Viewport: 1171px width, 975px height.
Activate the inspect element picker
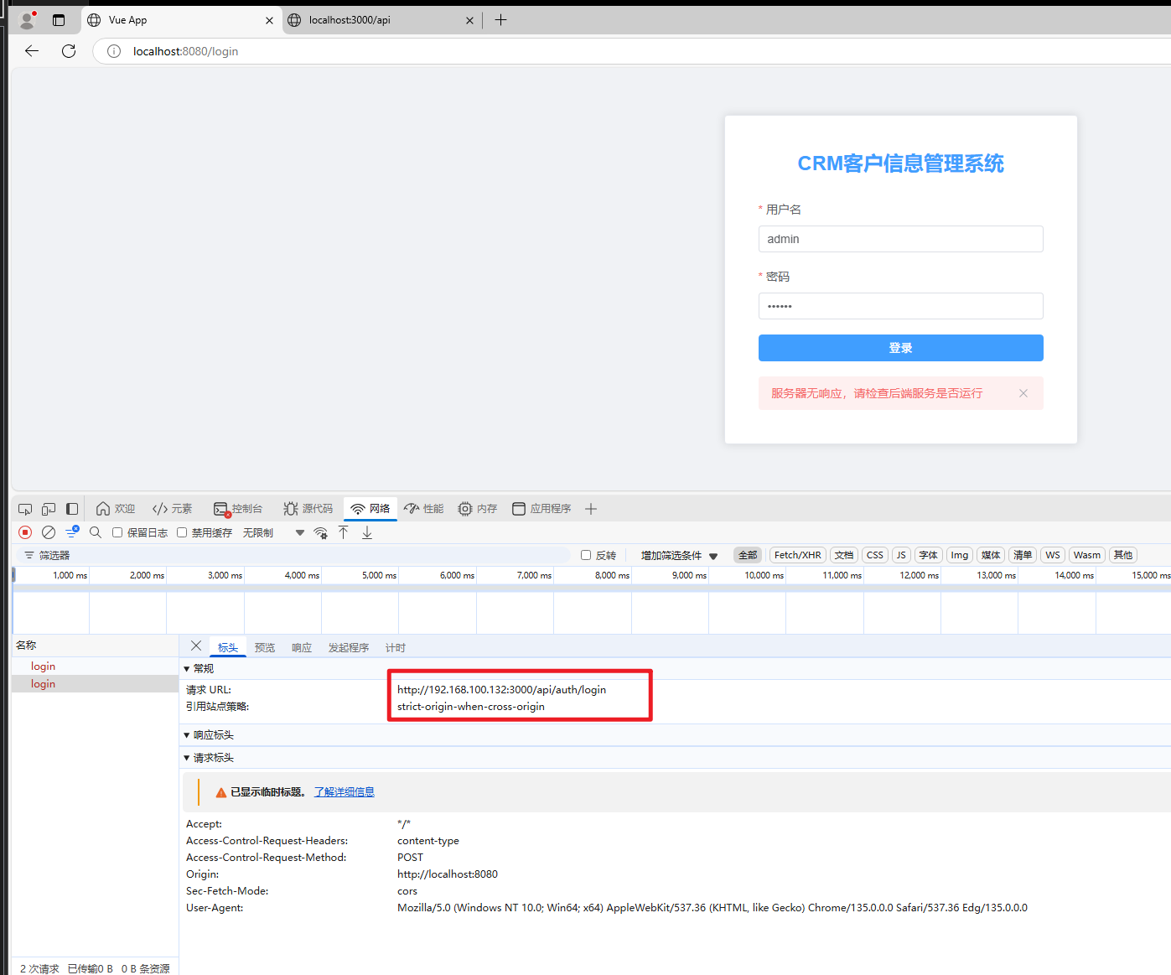(25, 509)
